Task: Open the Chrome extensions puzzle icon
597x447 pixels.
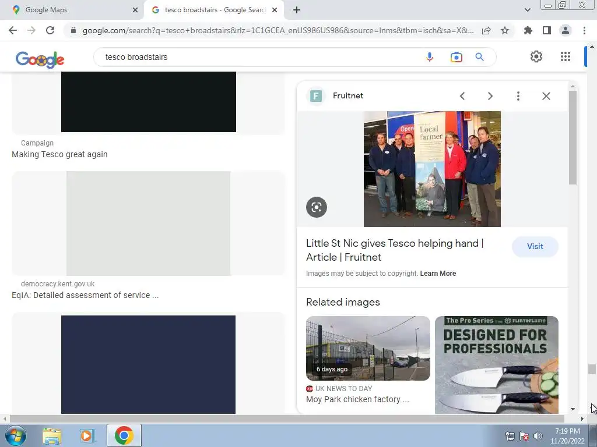Action: (x=528, y=30)
